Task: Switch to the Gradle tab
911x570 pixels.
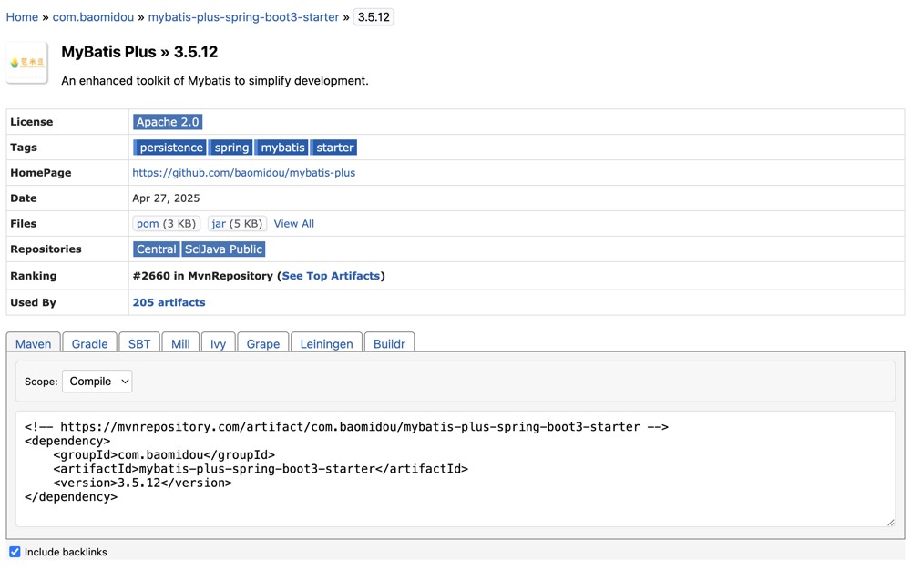Action: (89, 343)
